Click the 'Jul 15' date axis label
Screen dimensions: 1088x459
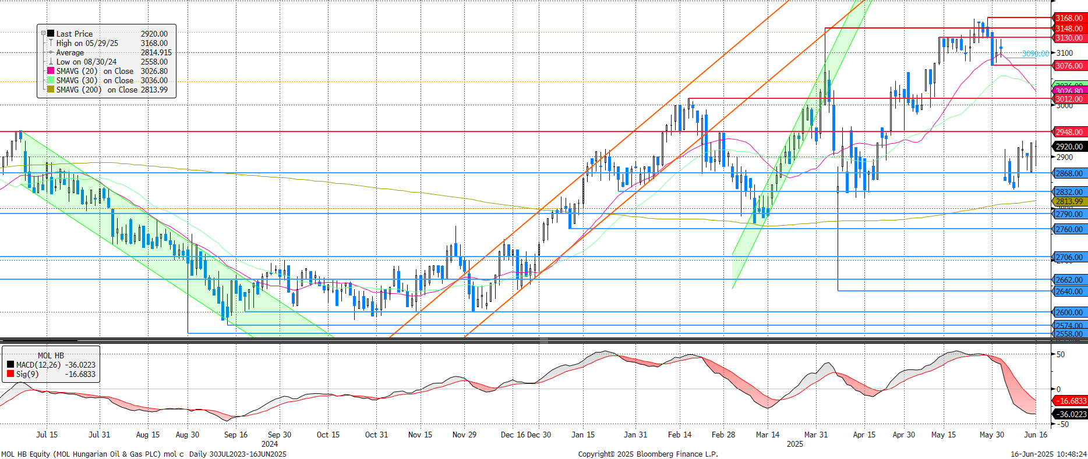point(47,435)
